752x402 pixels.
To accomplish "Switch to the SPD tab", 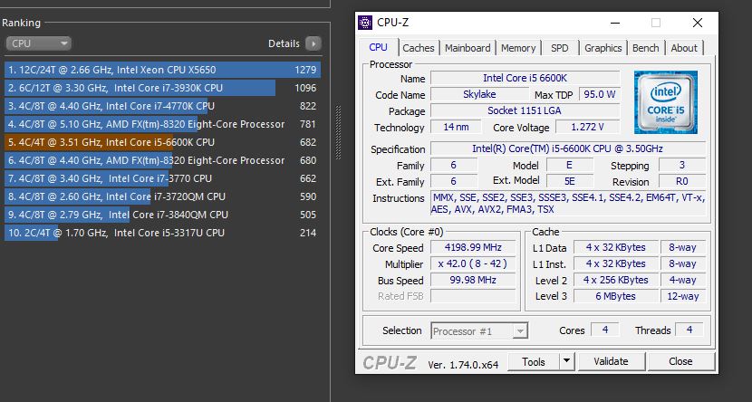I will 559,48.
